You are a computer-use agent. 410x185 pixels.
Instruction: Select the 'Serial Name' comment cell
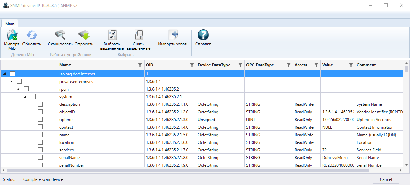pyautogui.click(x=380, y=158)
